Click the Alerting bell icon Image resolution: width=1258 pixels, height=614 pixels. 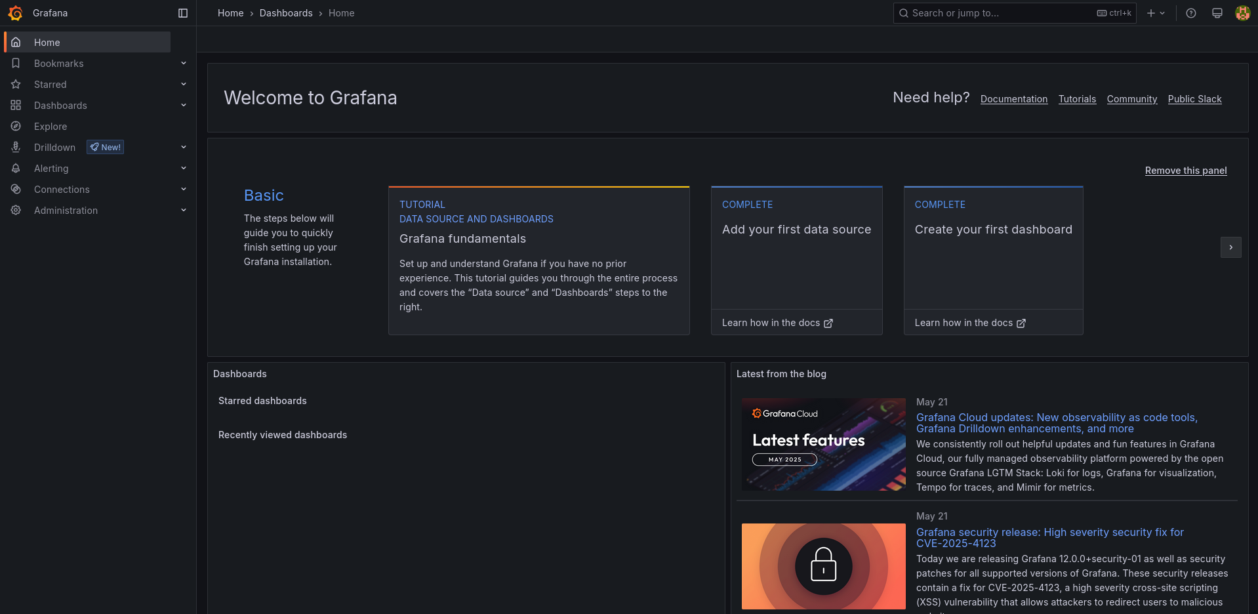tap(16, 168)
